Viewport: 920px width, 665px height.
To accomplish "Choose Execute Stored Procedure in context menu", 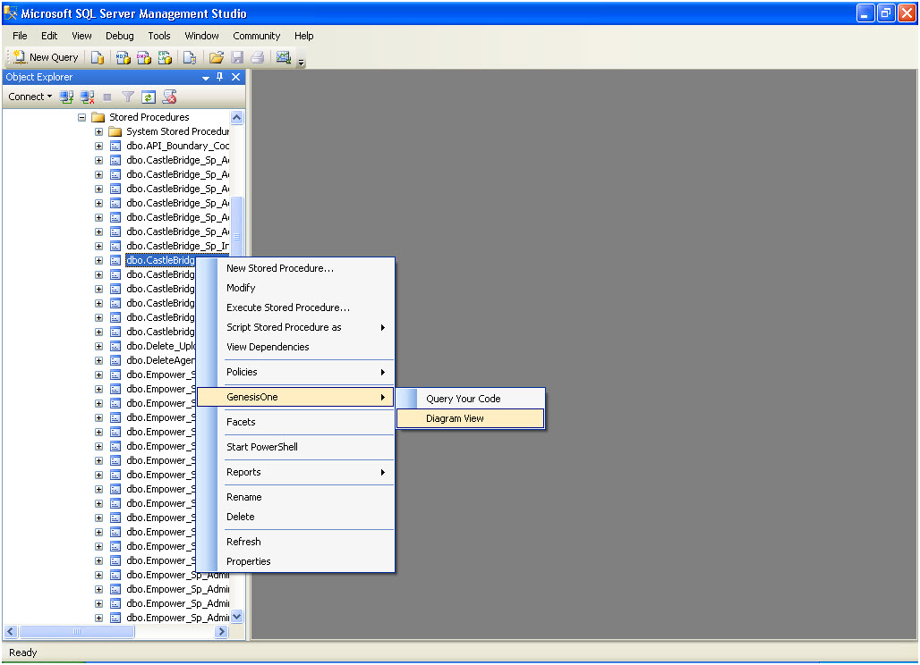I will [295, 307].
